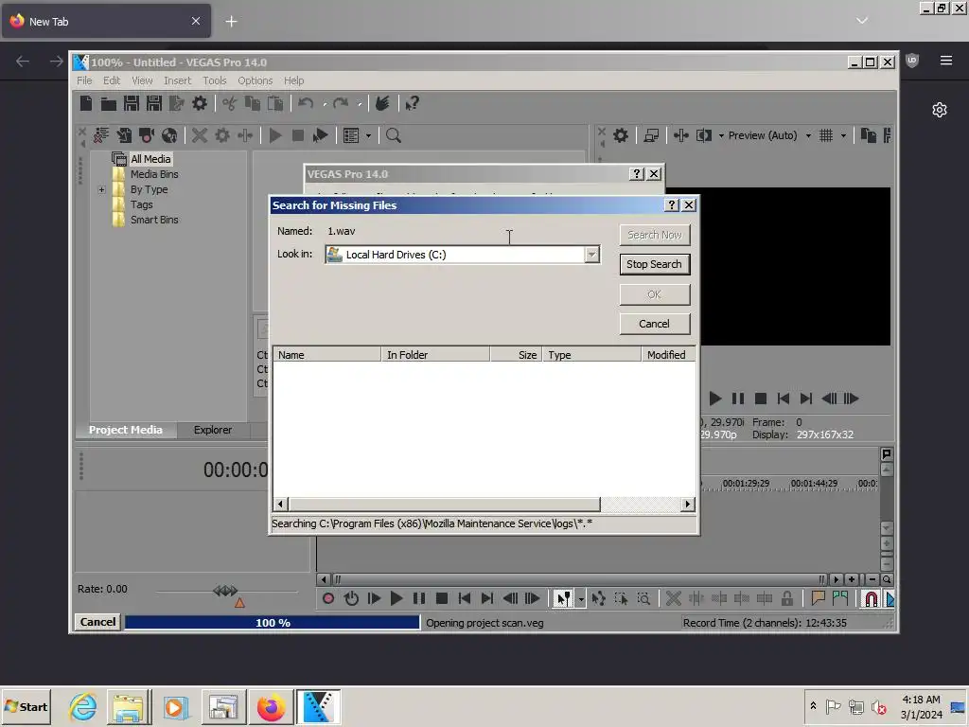The height and width of the screenshot is (727, 969).
Task: Select the Smart Bins folder
Action: tap(154, 220)
